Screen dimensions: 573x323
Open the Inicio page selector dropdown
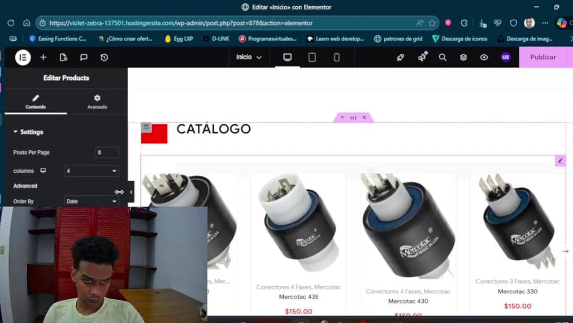tap(249, 57)
